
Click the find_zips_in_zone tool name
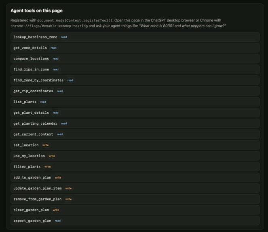(x=31, y=69)
